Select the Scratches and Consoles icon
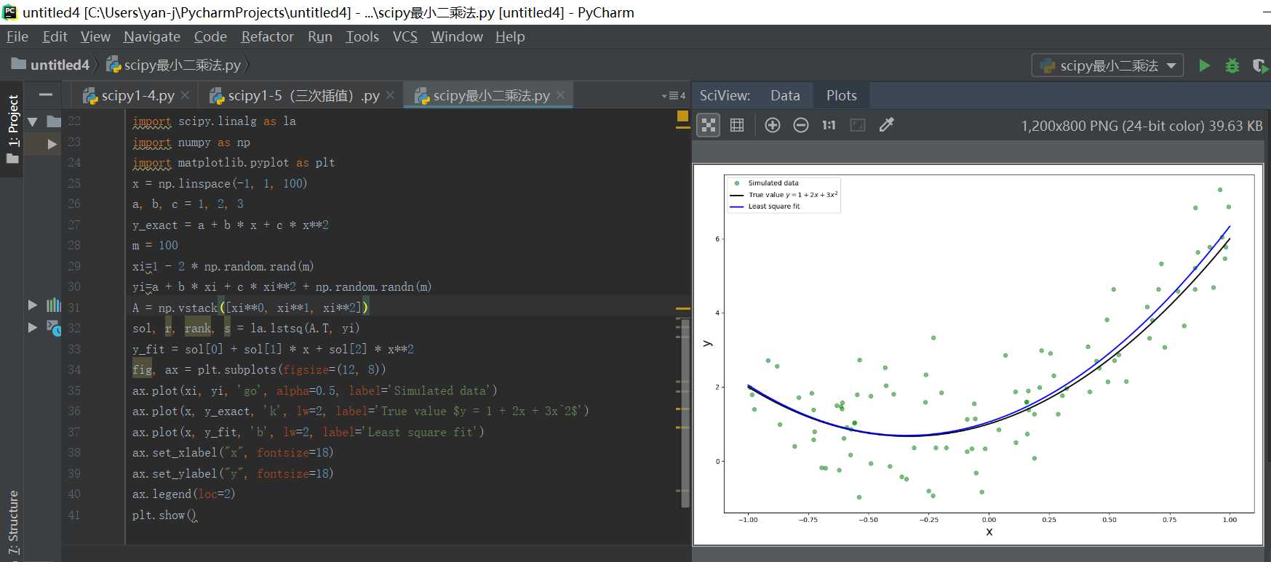The width and height of the screenshot is (1271, 562). 54,328
